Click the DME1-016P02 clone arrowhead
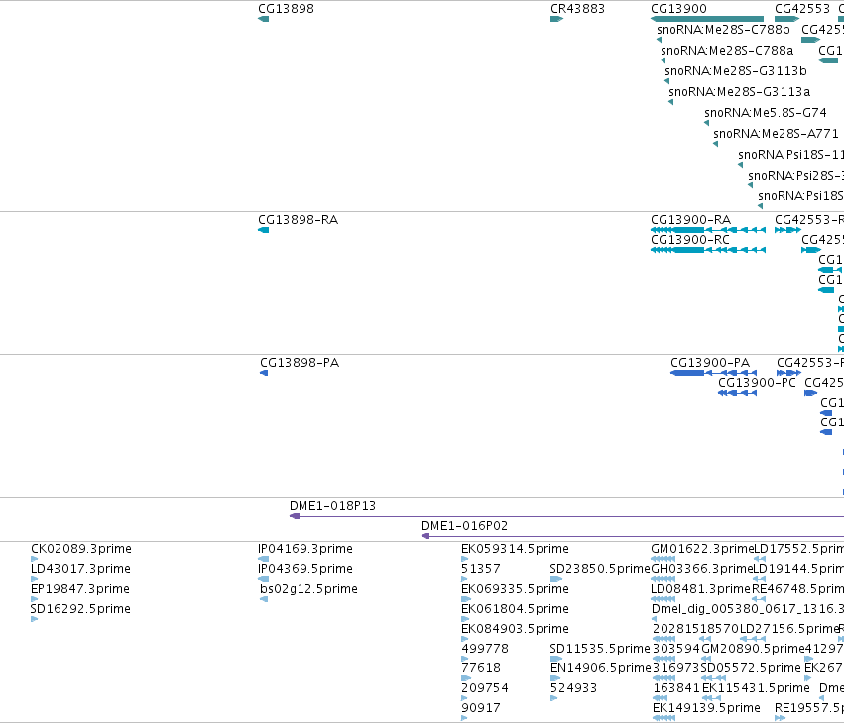 click(425, 536)
